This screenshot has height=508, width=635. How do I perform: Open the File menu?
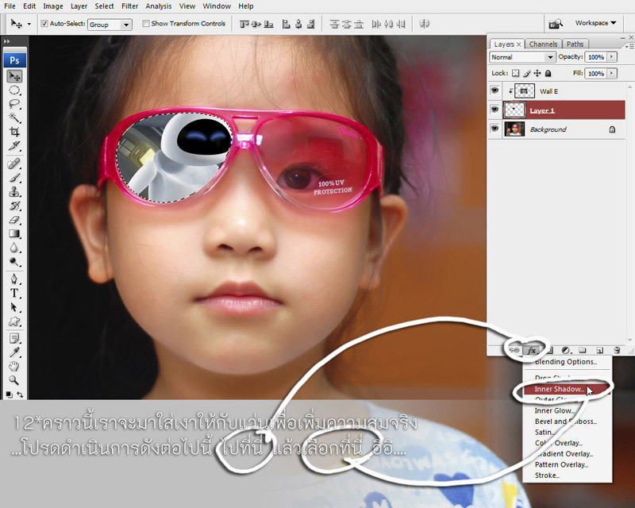click(x=10, y=6)
